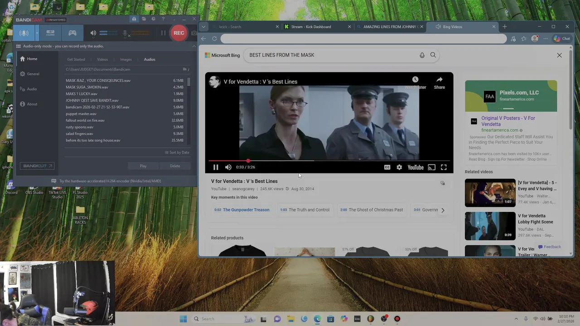Select file MASK JEAZ , YOUR CONSIQEUNCES.wav
The height and width of the screenshot is (326, 580).
pyautogui.click(x=125, y=81)
